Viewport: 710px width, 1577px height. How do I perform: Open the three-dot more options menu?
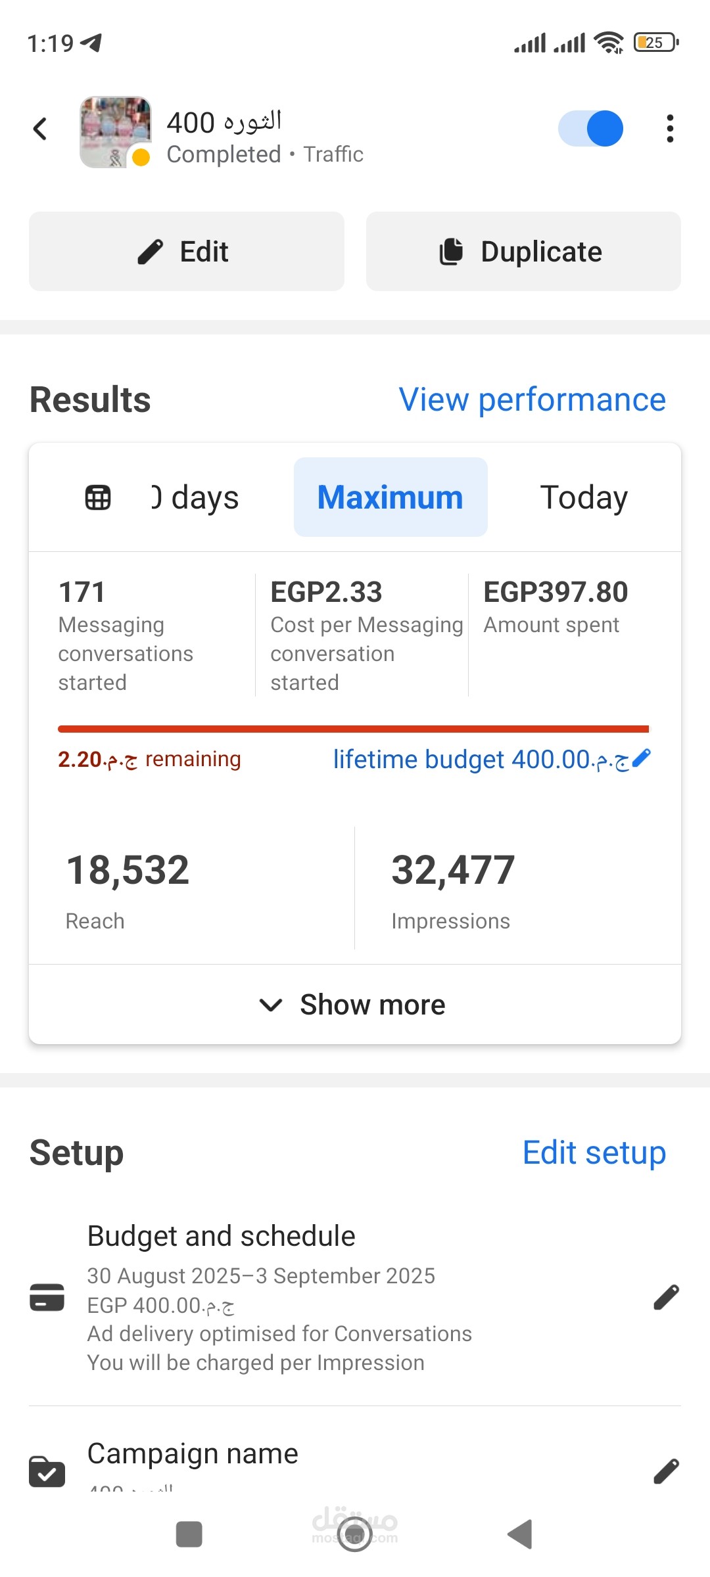tap(669, 129)
